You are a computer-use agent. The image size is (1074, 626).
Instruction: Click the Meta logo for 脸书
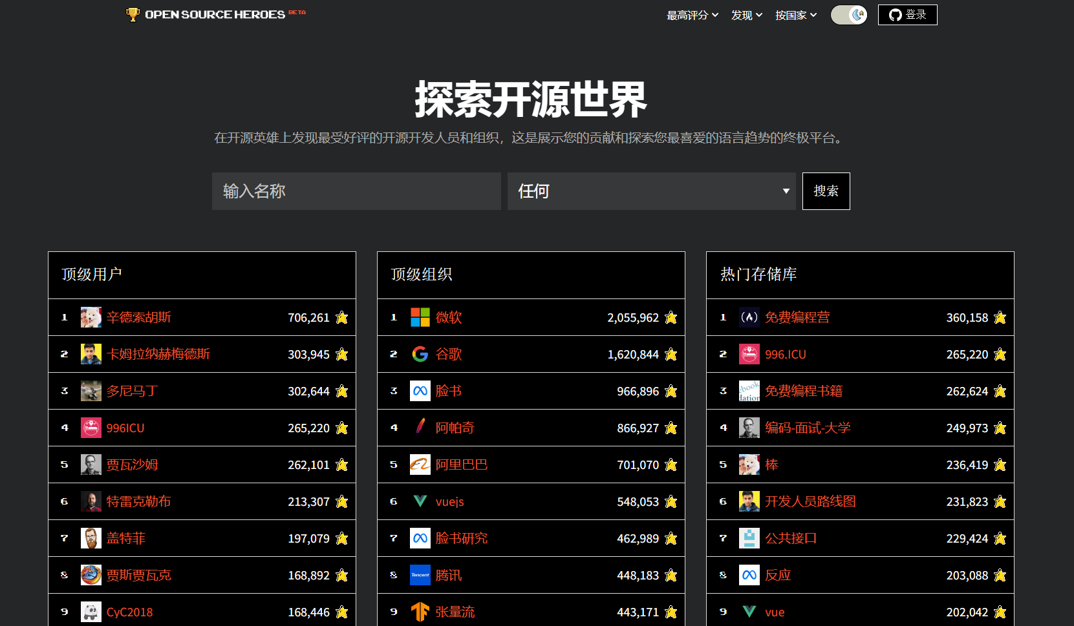pyautogui.click(x=420, y=391)
